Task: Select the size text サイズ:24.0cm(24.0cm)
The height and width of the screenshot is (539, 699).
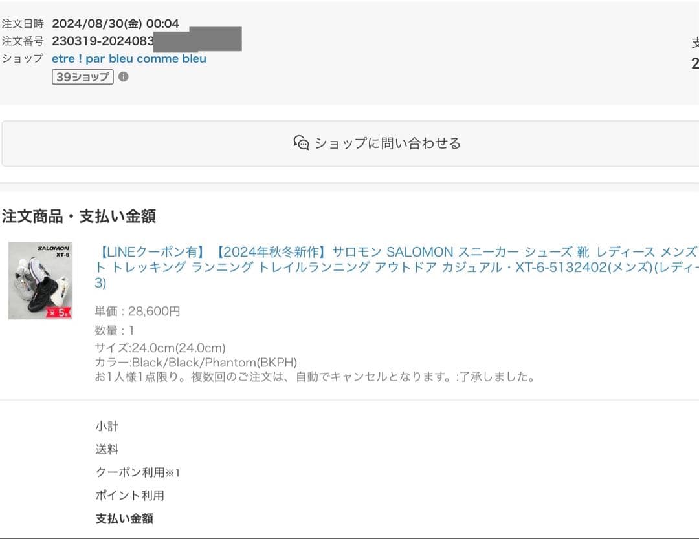Action: point(160,348)
